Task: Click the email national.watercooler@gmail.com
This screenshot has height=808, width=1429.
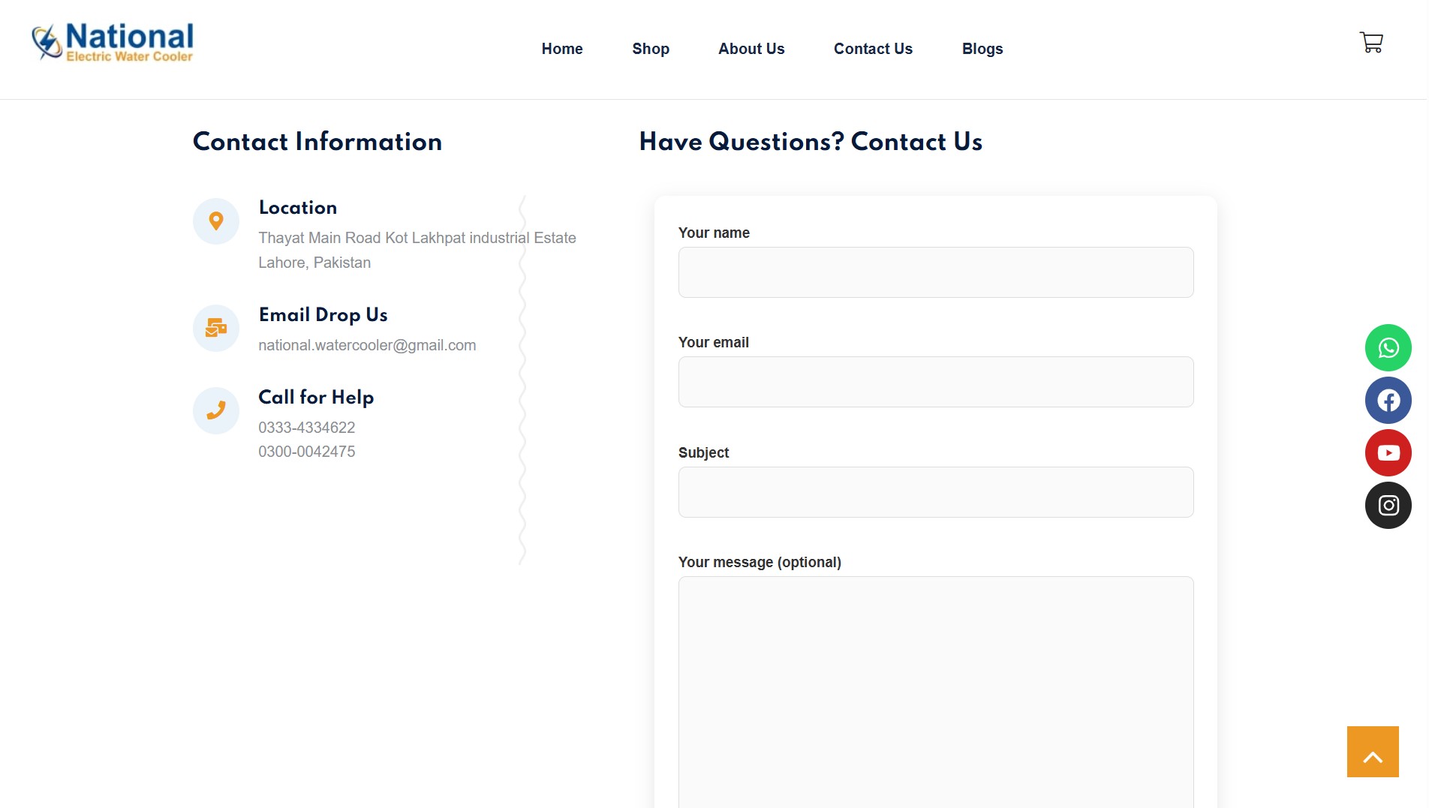Action: pyautogui.click(x=367, y=345)
